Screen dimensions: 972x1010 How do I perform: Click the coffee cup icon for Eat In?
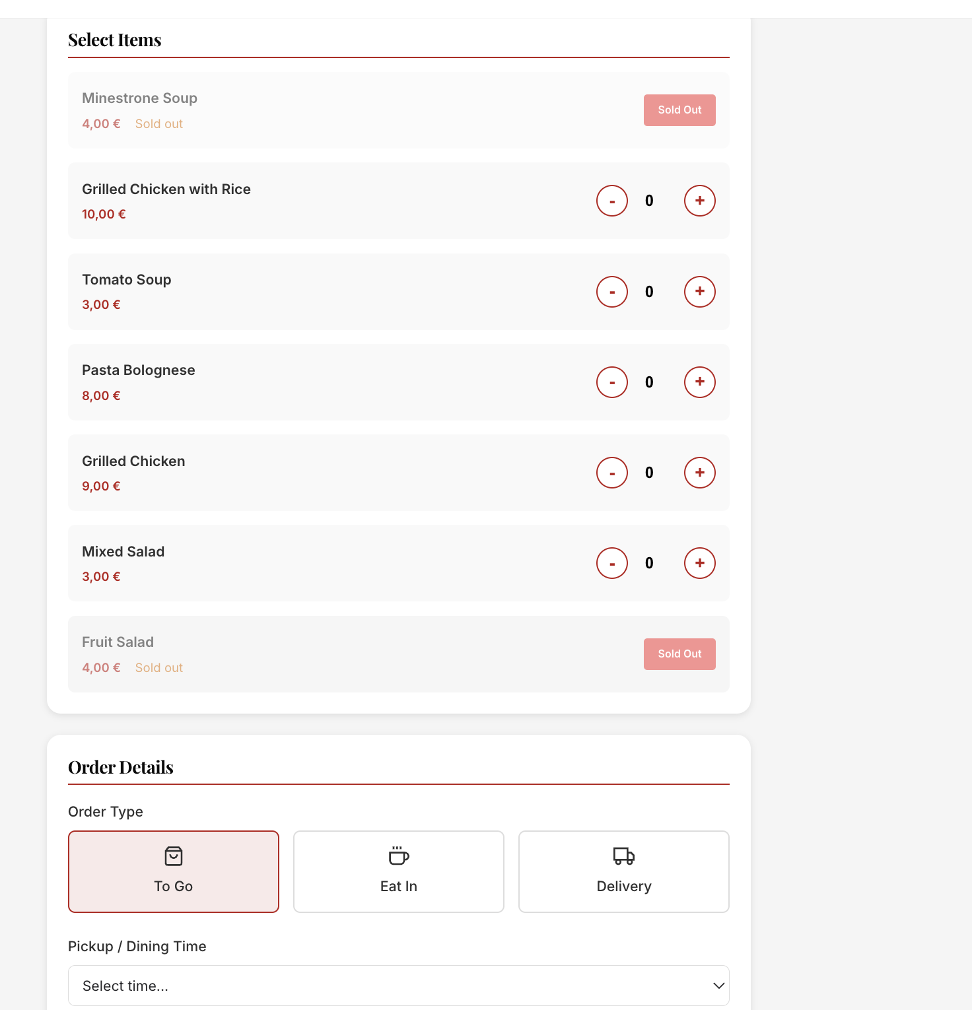398,856
